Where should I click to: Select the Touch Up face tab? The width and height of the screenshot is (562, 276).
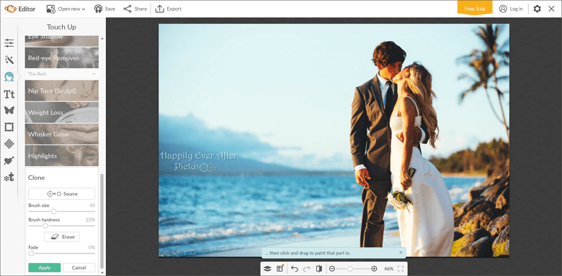[9, 76]
